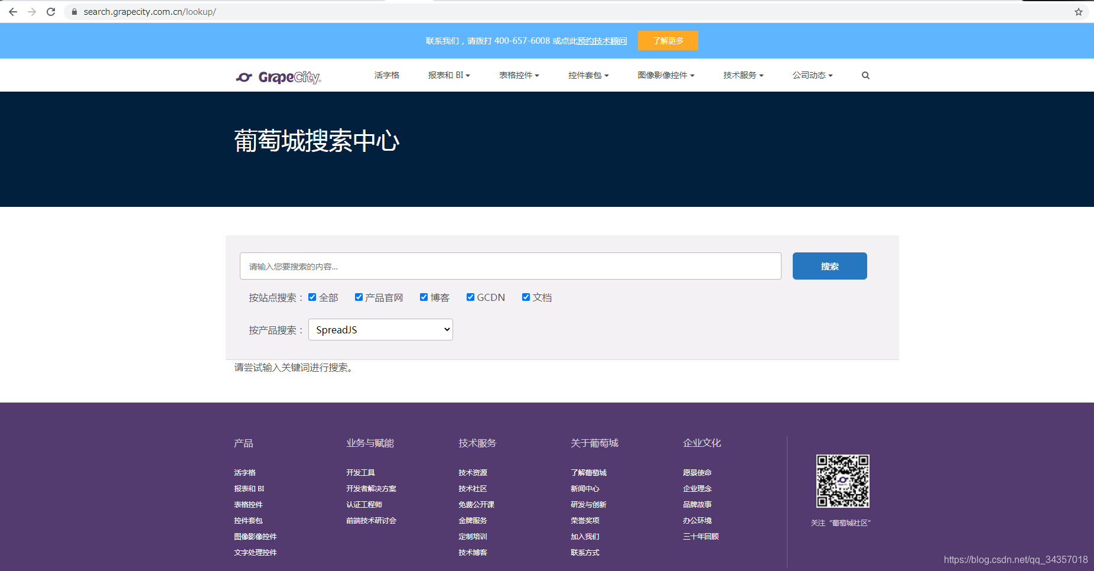Image resolution: width=1094 pixels, height=571 pixels.
Task: Open the SpreadJS product dropdown
Action: click(x=380, y=329)
